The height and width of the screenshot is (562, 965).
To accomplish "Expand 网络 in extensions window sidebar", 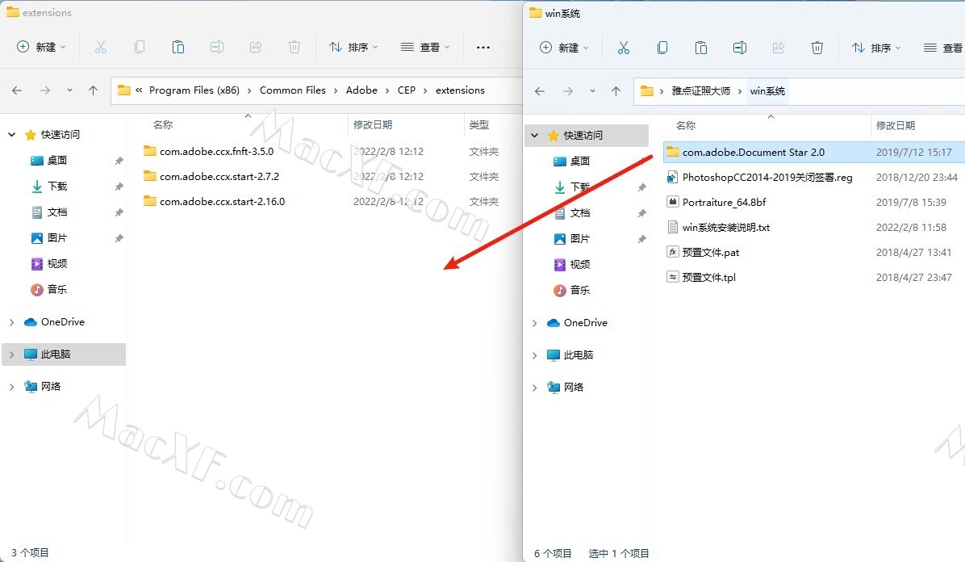I will click(11, 386).
